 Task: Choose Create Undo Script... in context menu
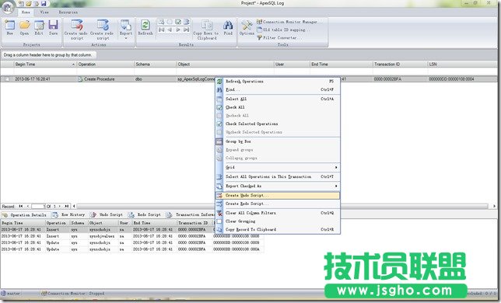[278, 195]
